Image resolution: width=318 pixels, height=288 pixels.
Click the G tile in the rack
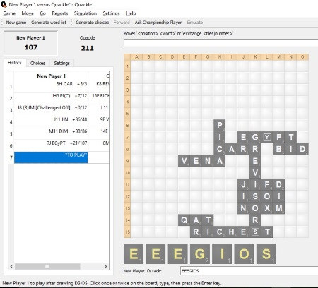(x=200, y=254)
